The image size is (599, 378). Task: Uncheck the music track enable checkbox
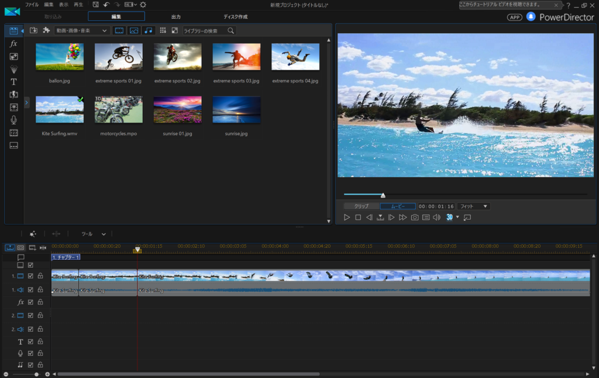coord(30,365)
